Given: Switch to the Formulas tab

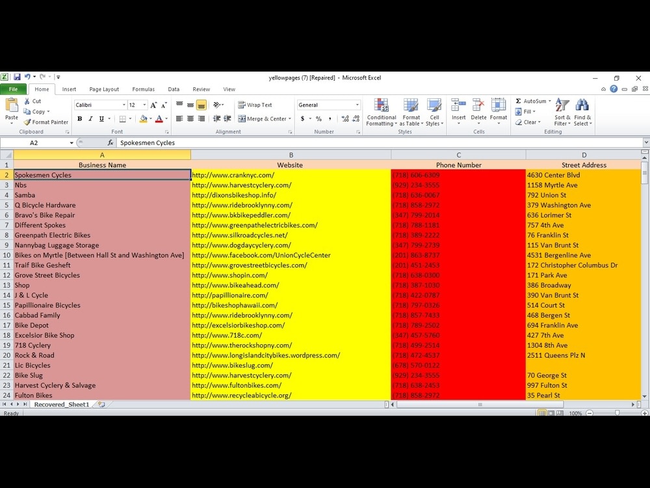Looking at the screenshot, I should click(144, 89).
